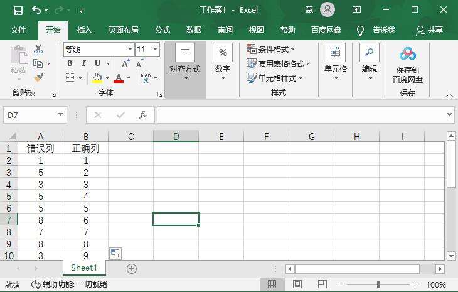The image size is (458, 292).
Task: Open the font name dropdown 等线
Action: [130, 49]
